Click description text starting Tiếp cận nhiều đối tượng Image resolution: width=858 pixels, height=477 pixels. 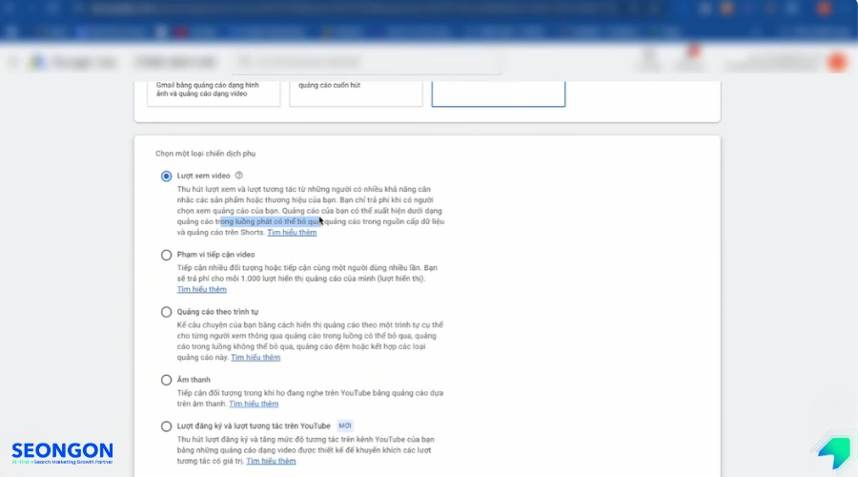click(307, 273)
